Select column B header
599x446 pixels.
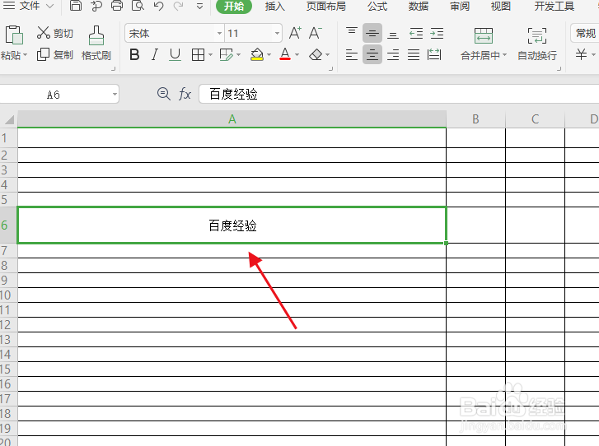(x=475, y=119)
